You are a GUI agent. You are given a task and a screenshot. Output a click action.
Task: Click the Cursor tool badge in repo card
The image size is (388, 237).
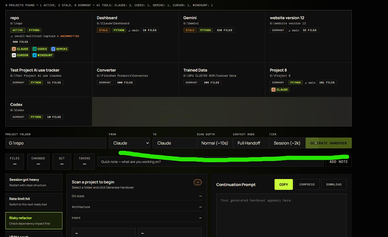click(20, 55)
